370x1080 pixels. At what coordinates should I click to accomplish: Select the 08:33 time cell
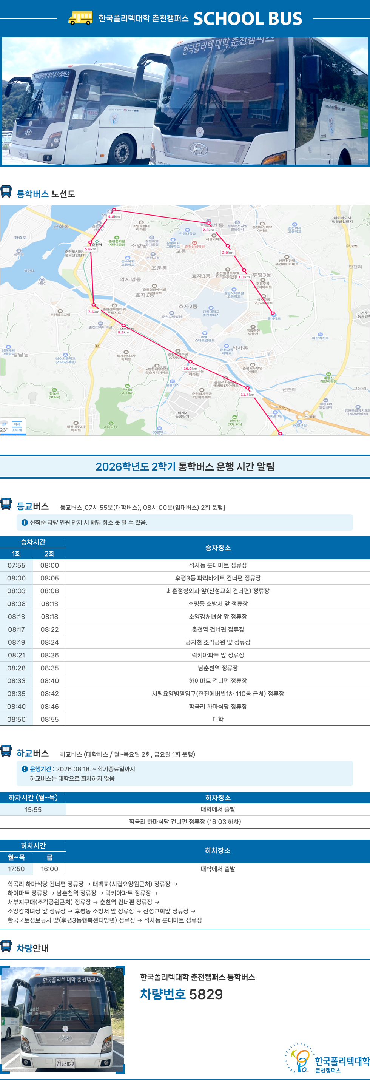pos(16,681)
